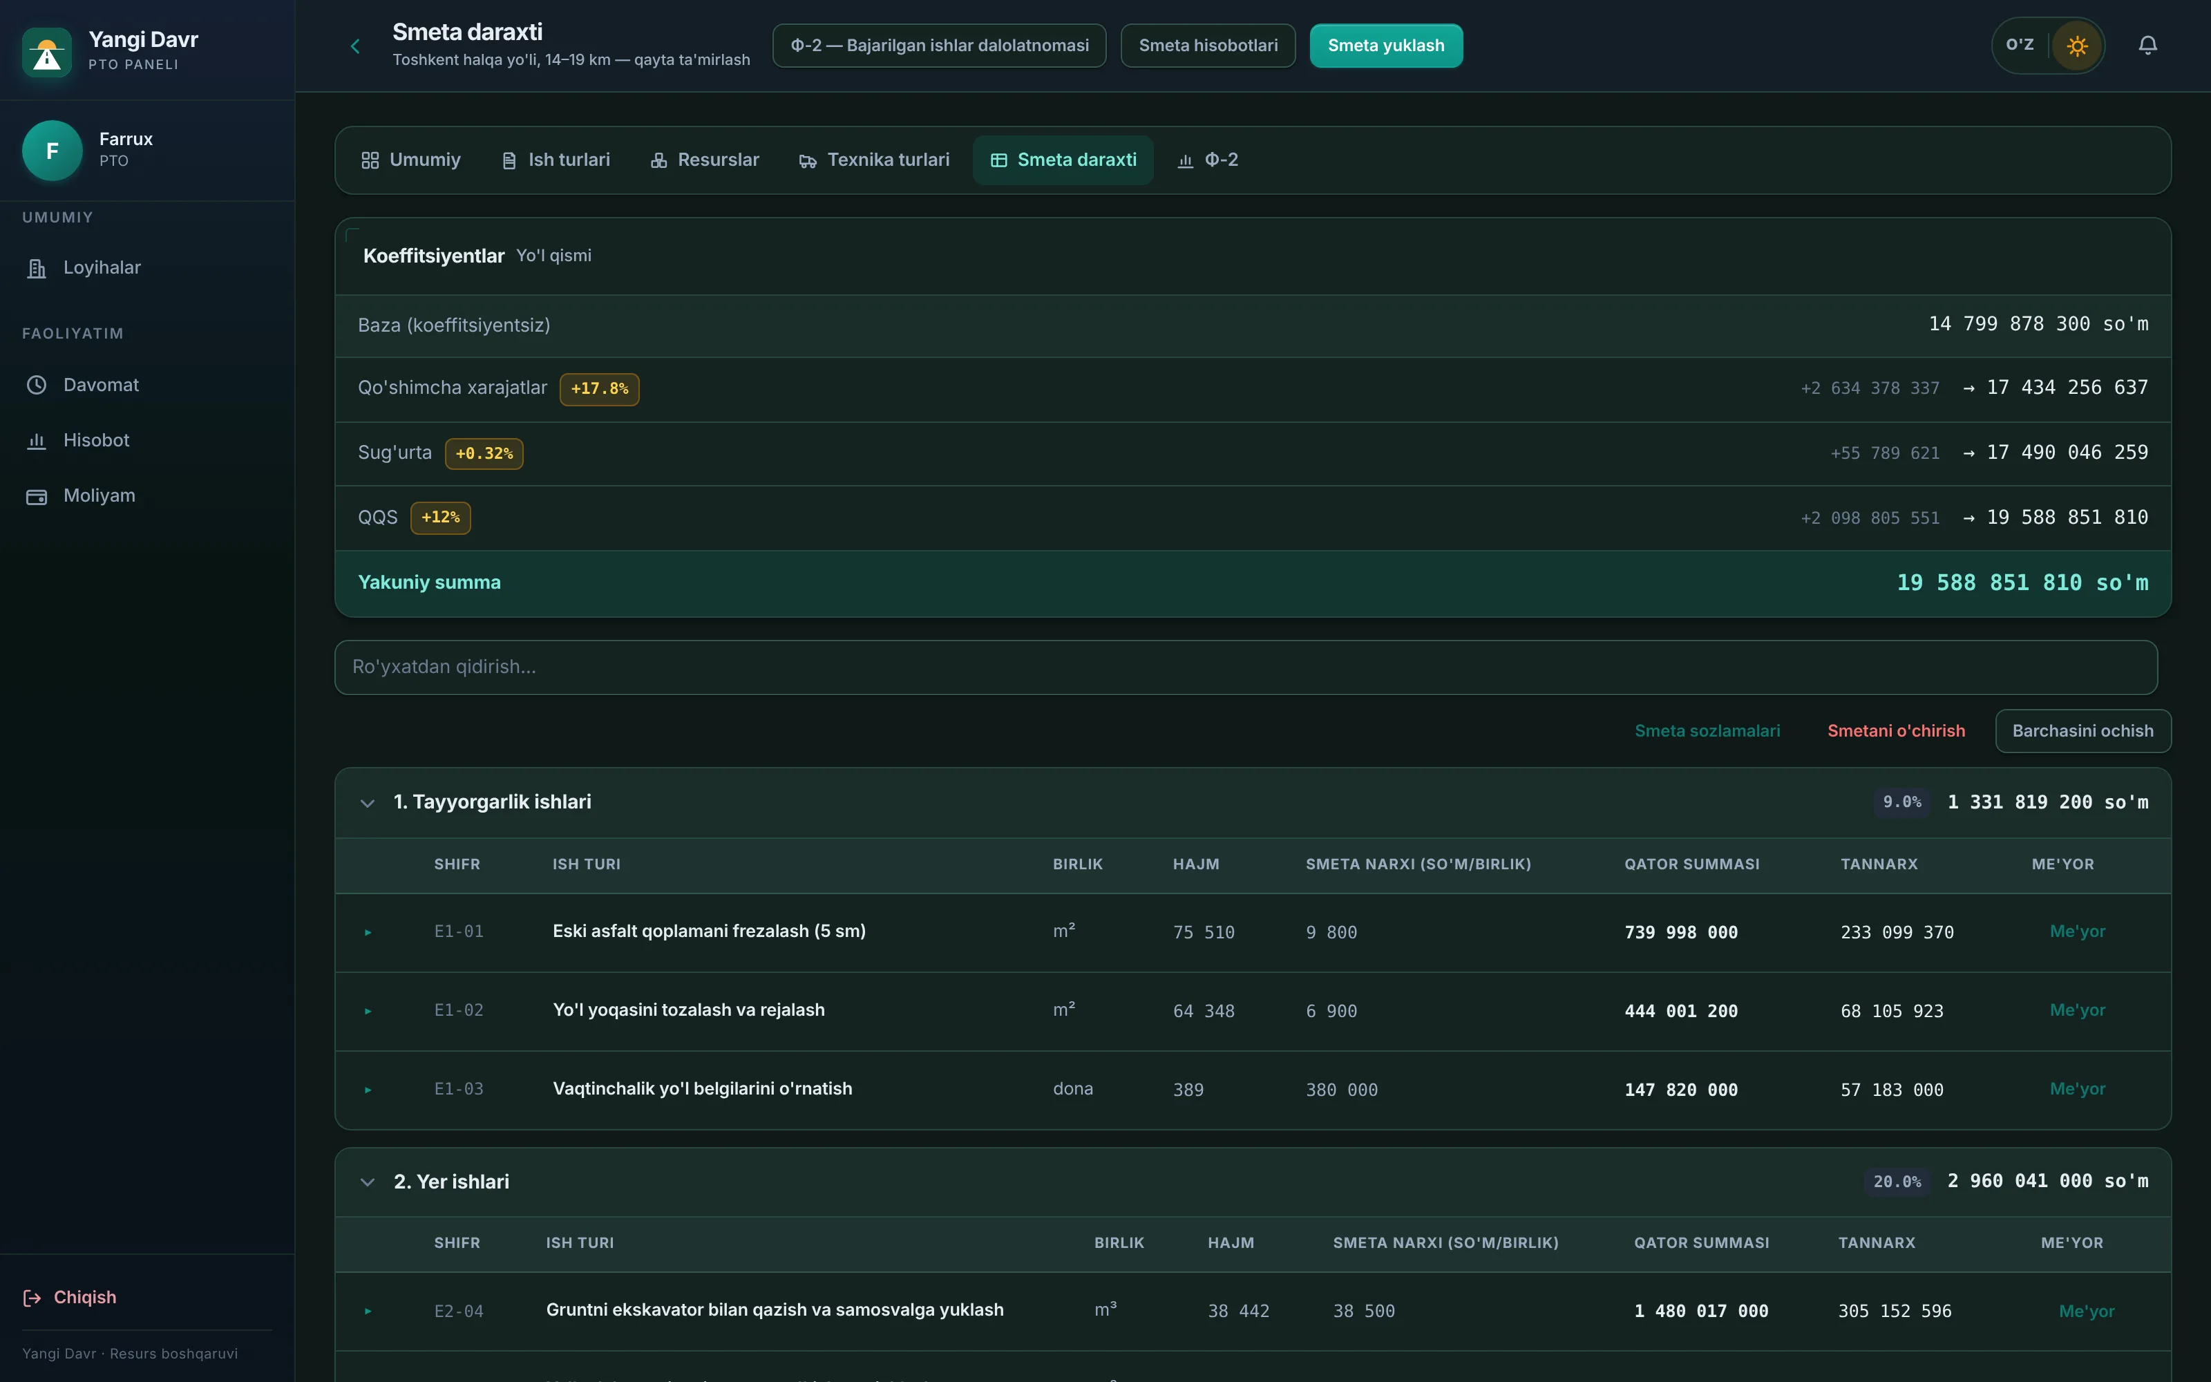Click the +17.8% coefficient badge
Viewport: 2211px width, 1382px height.
[x=599, y=388]
